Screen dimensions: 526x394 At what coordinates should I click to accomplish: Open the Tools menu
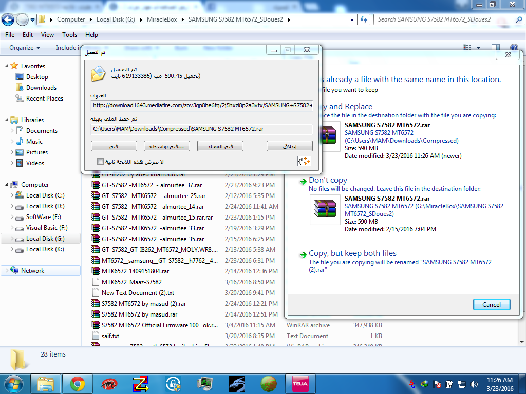tap(69, 34)
